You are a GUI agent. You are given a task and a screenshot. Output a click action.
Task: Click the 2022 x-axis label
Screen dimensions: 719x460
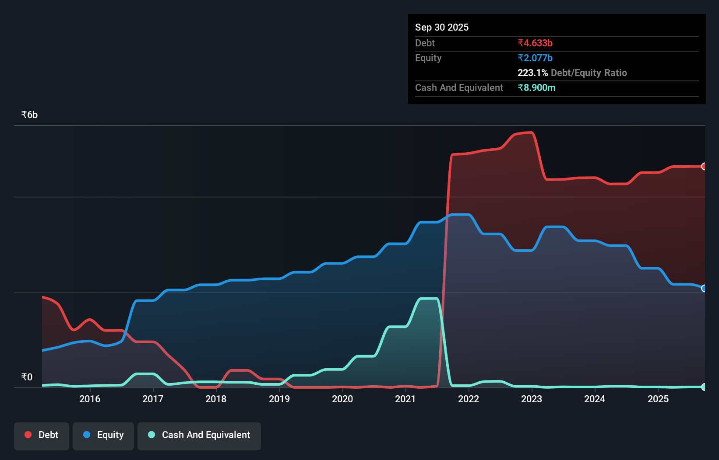tap(469, 399)
